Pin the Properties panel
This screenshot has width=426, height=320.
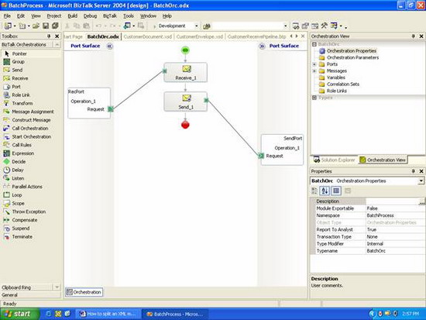pos(413,171)
